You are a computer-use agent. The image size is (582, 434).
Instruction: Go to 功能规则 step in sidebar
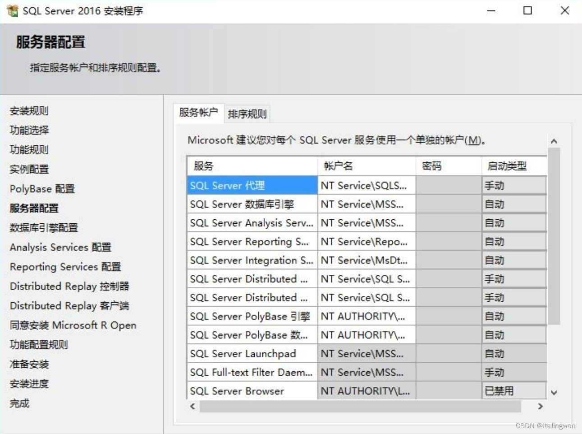point(29,150)
